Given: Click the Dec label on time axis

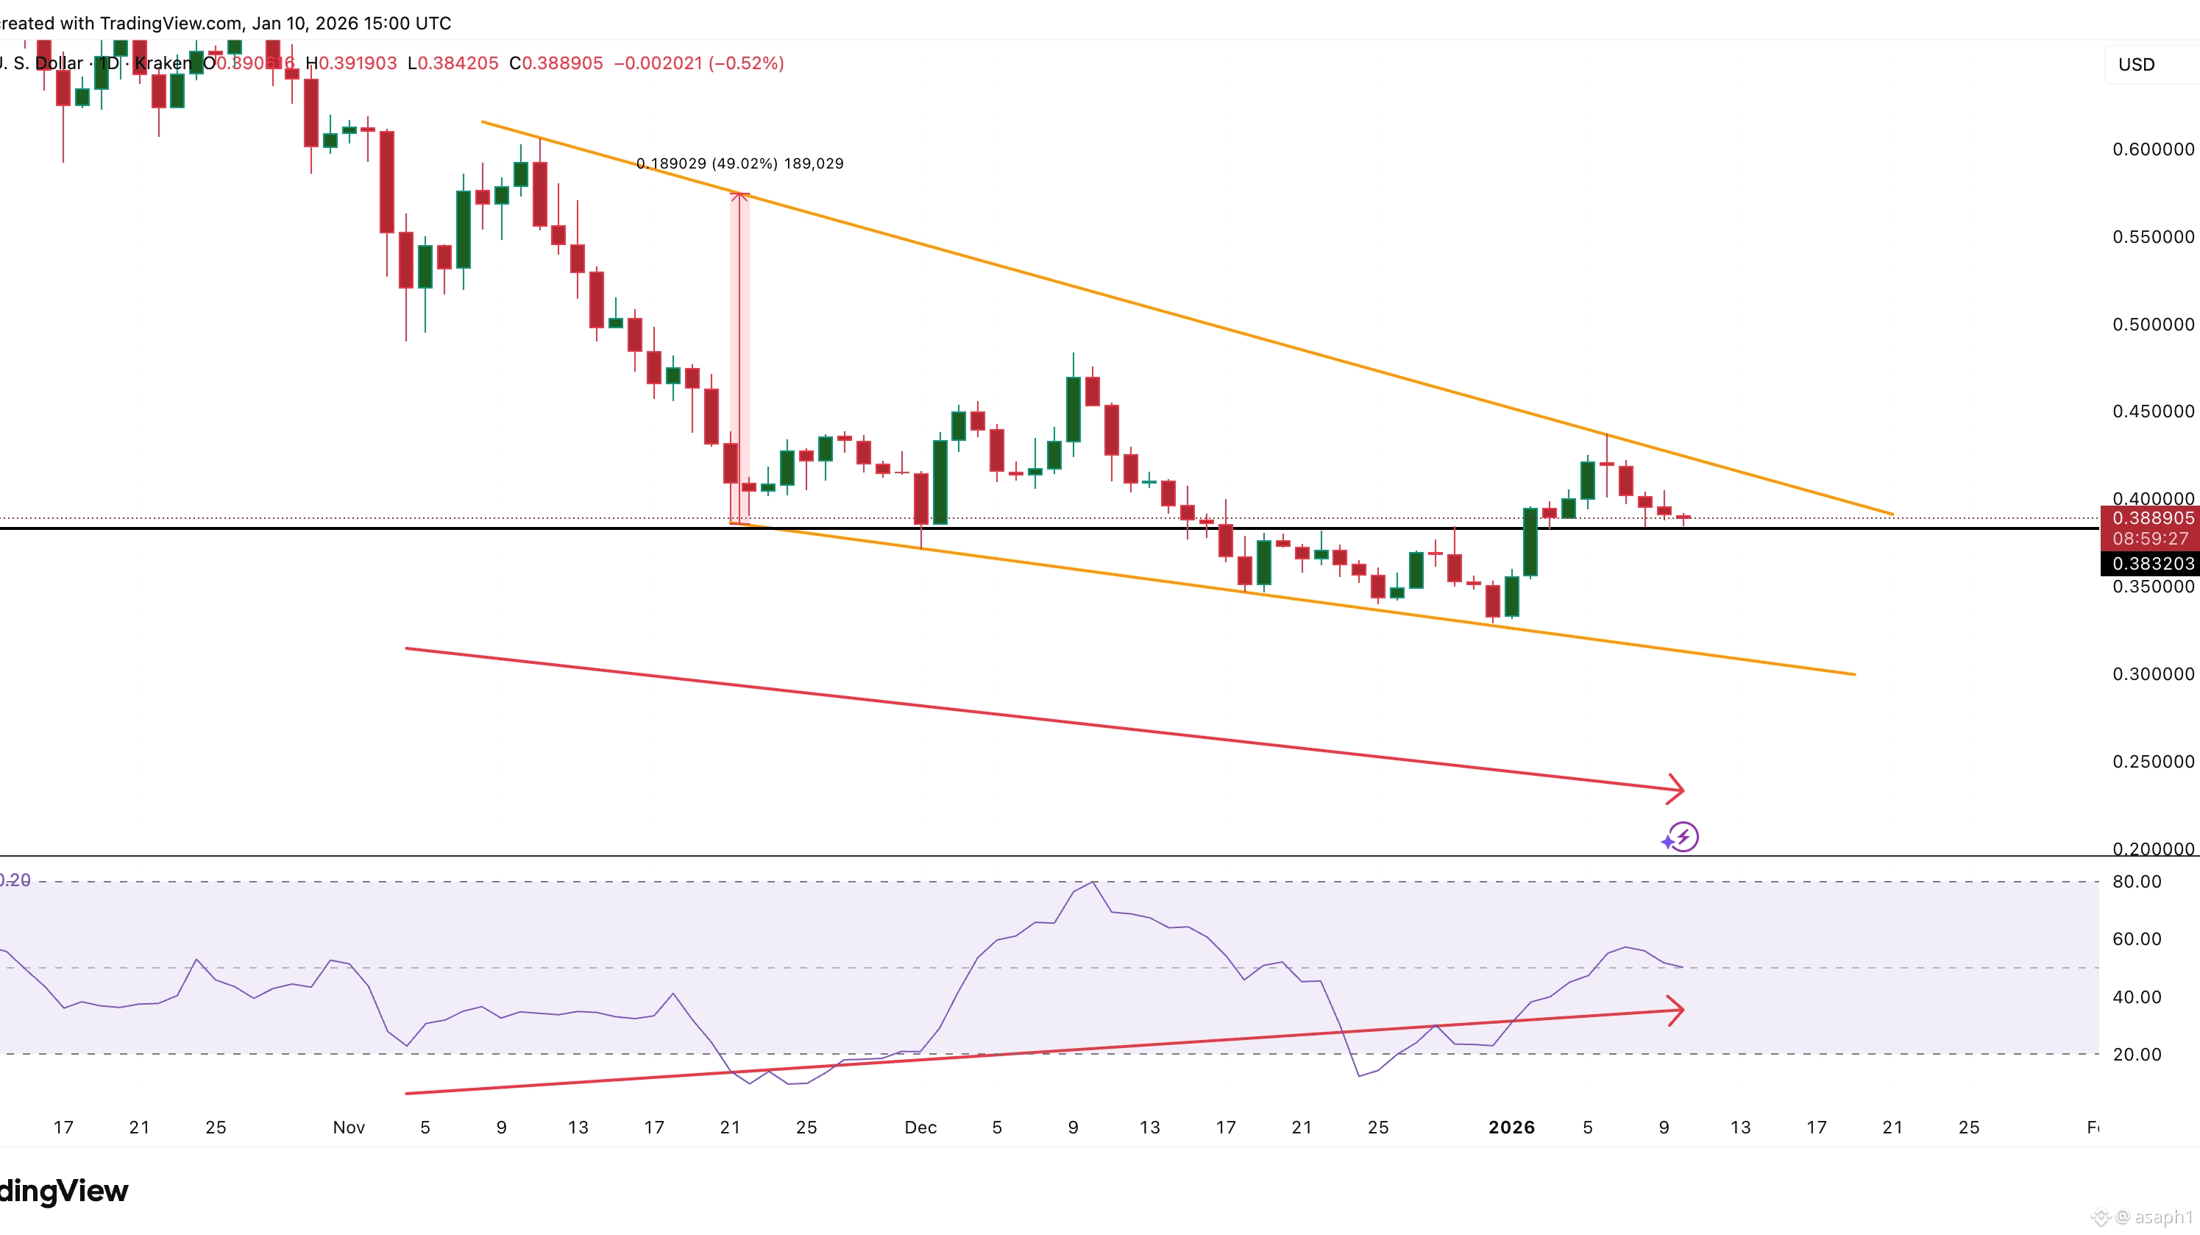Looking at the screenshot, I should click(920, 1128).
